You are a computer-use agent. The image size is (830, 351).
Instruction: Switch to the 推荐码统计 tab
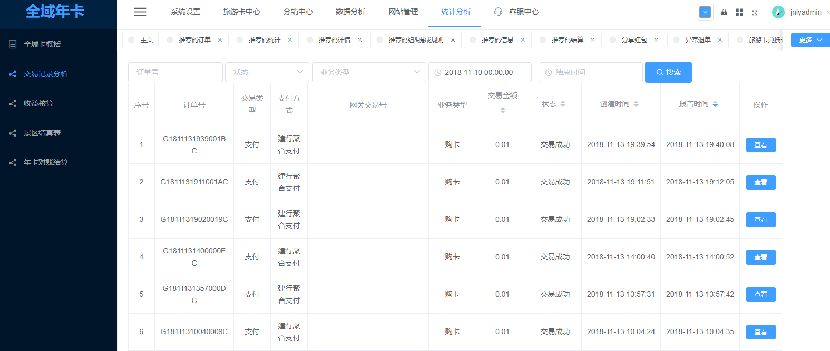click(x=265, y=40)
